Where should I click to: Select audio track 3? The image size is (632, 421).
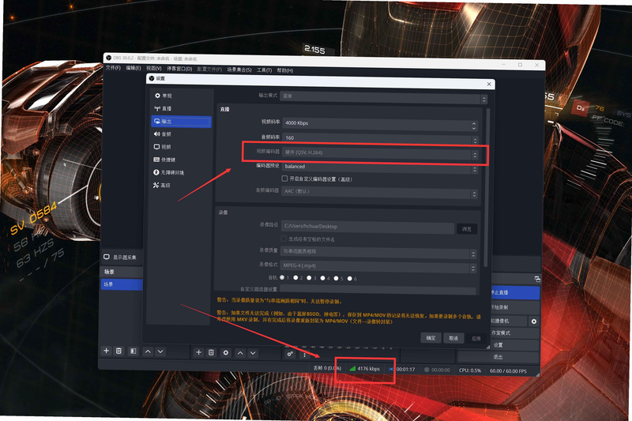tap(309, 277)
